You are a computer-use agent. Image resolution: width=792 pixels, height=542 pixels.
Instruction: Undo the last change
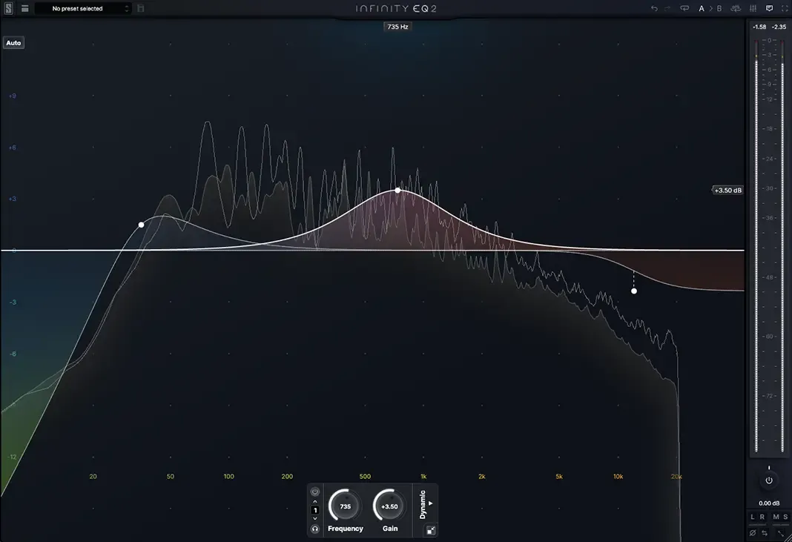(654, 9)
